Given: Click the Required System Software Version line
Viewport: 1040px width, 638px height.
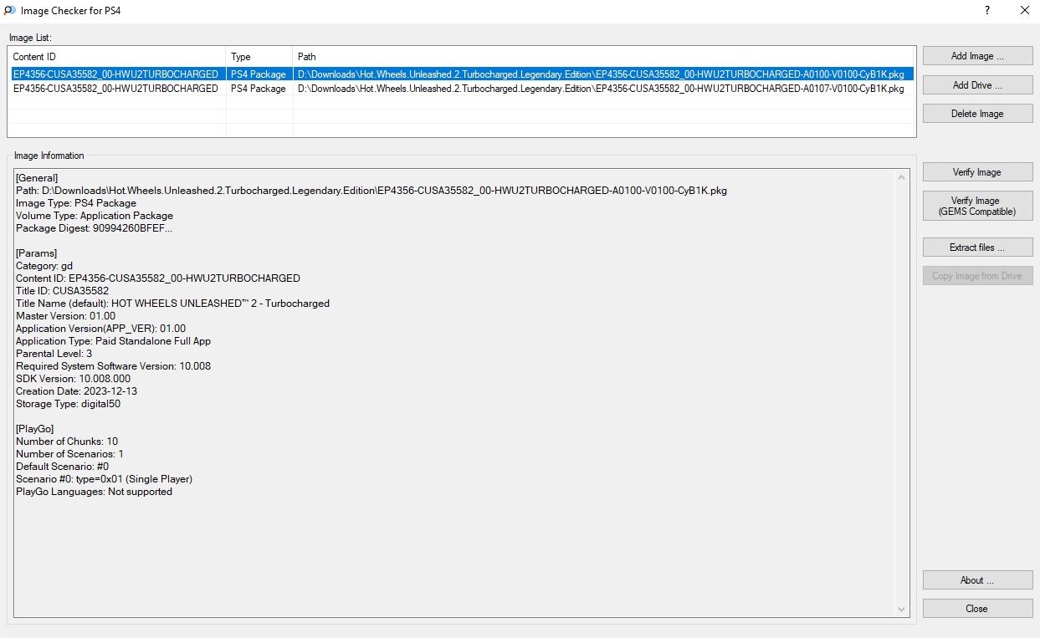Looking at the screenshot, I should pyautogui.click(x=113, y=366).
